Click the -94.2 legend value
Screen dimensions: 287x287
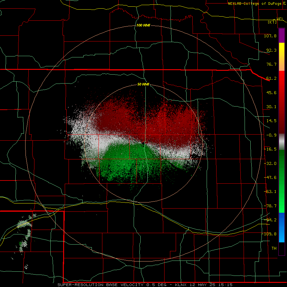click(x=270, y=220)
